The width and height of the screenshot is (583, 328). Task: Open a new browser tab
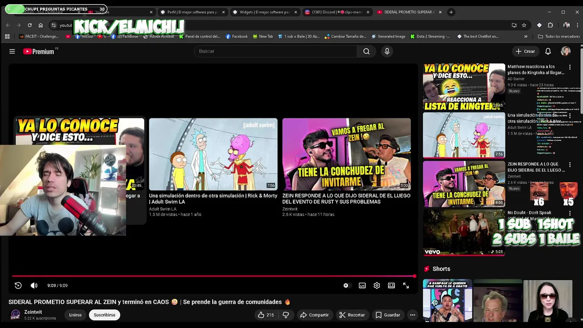point(451,12)
